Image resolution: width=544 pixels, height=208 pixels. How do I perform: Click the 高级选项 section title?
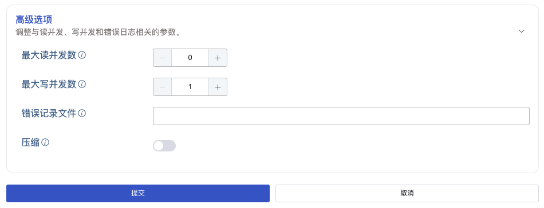[x=34, y=19]
